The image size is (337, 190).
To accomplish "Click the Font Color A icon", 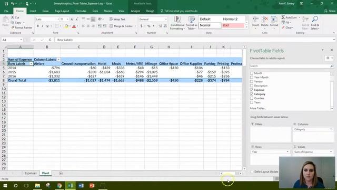I will (x=74, y=26).
